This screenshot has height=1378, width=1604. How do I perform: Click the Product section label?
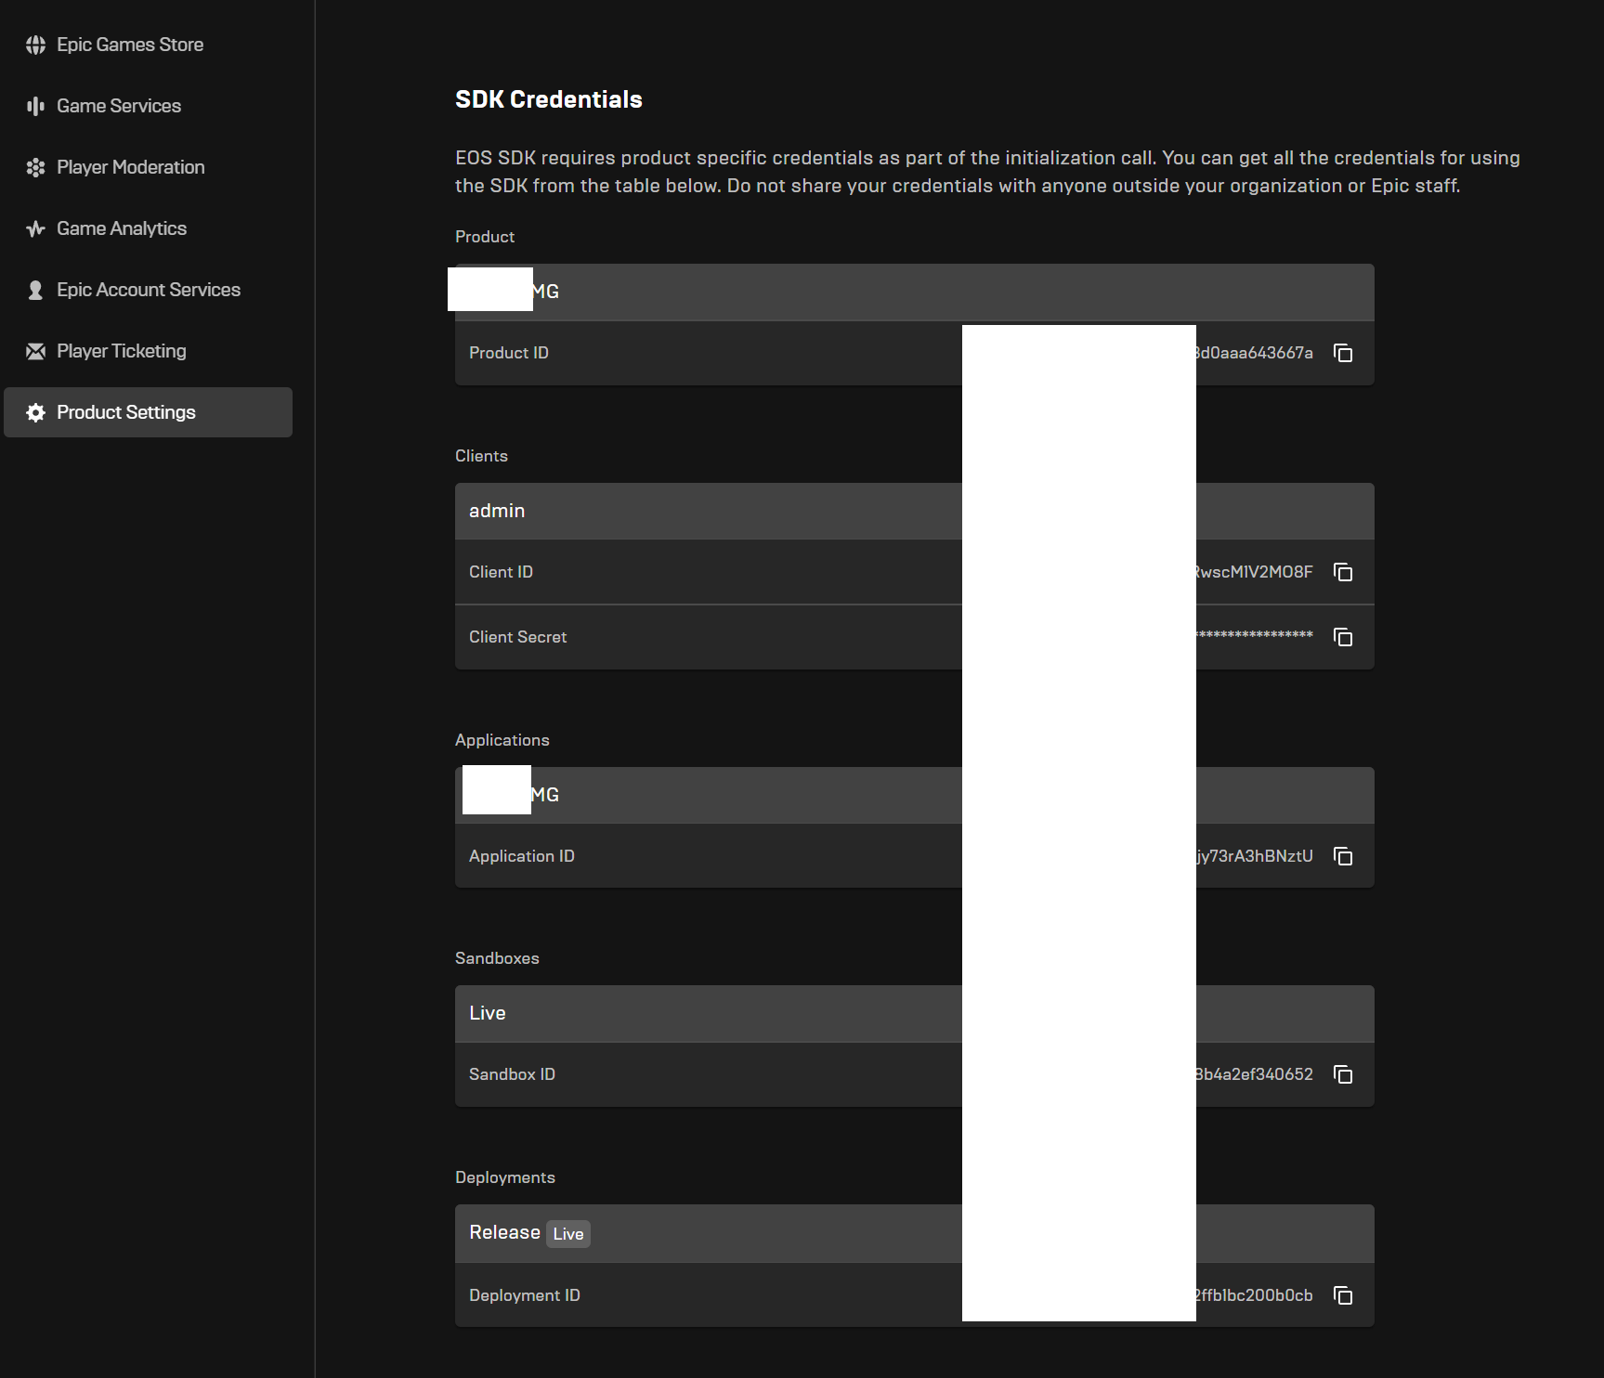point(485,237)
